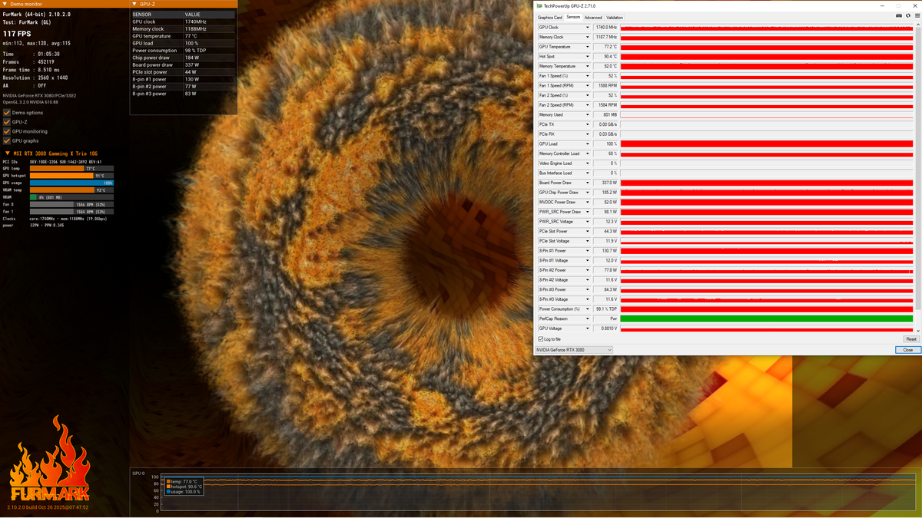Toggle the Demo options checkbox
Viewport: 922px width, 518px height.
7,113
